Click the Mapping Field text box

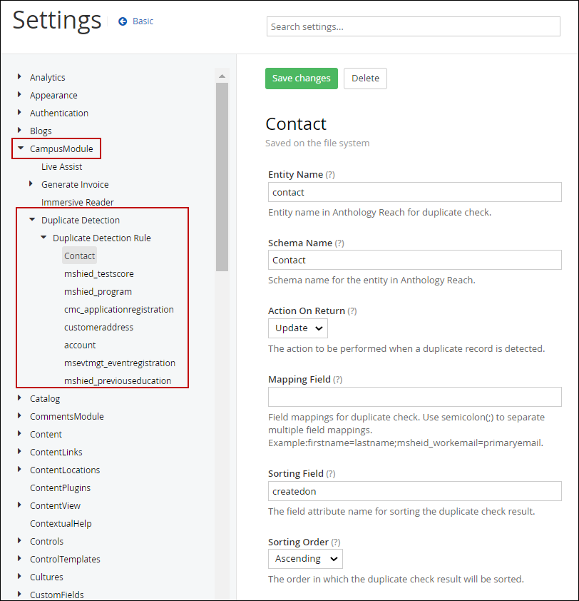[414, 397]
